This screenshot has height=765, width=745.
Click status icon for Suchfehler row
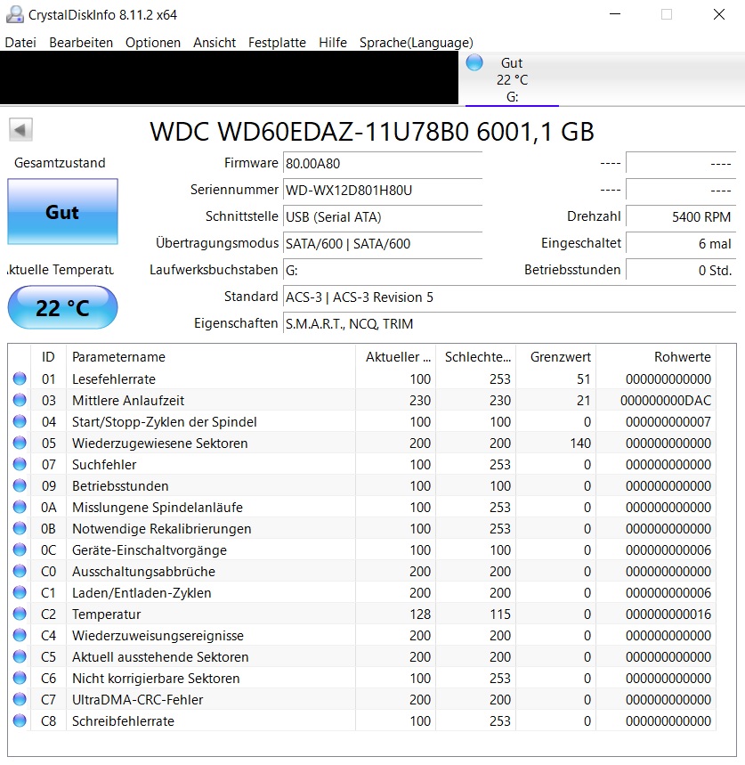pyautogui.click(x=20, y=464)
